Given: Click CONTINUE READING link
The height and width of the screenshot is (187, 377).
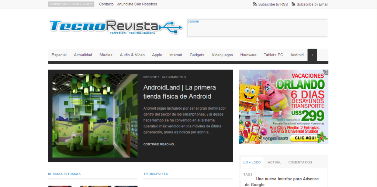Looking at the screenshot, I should 160,144.
